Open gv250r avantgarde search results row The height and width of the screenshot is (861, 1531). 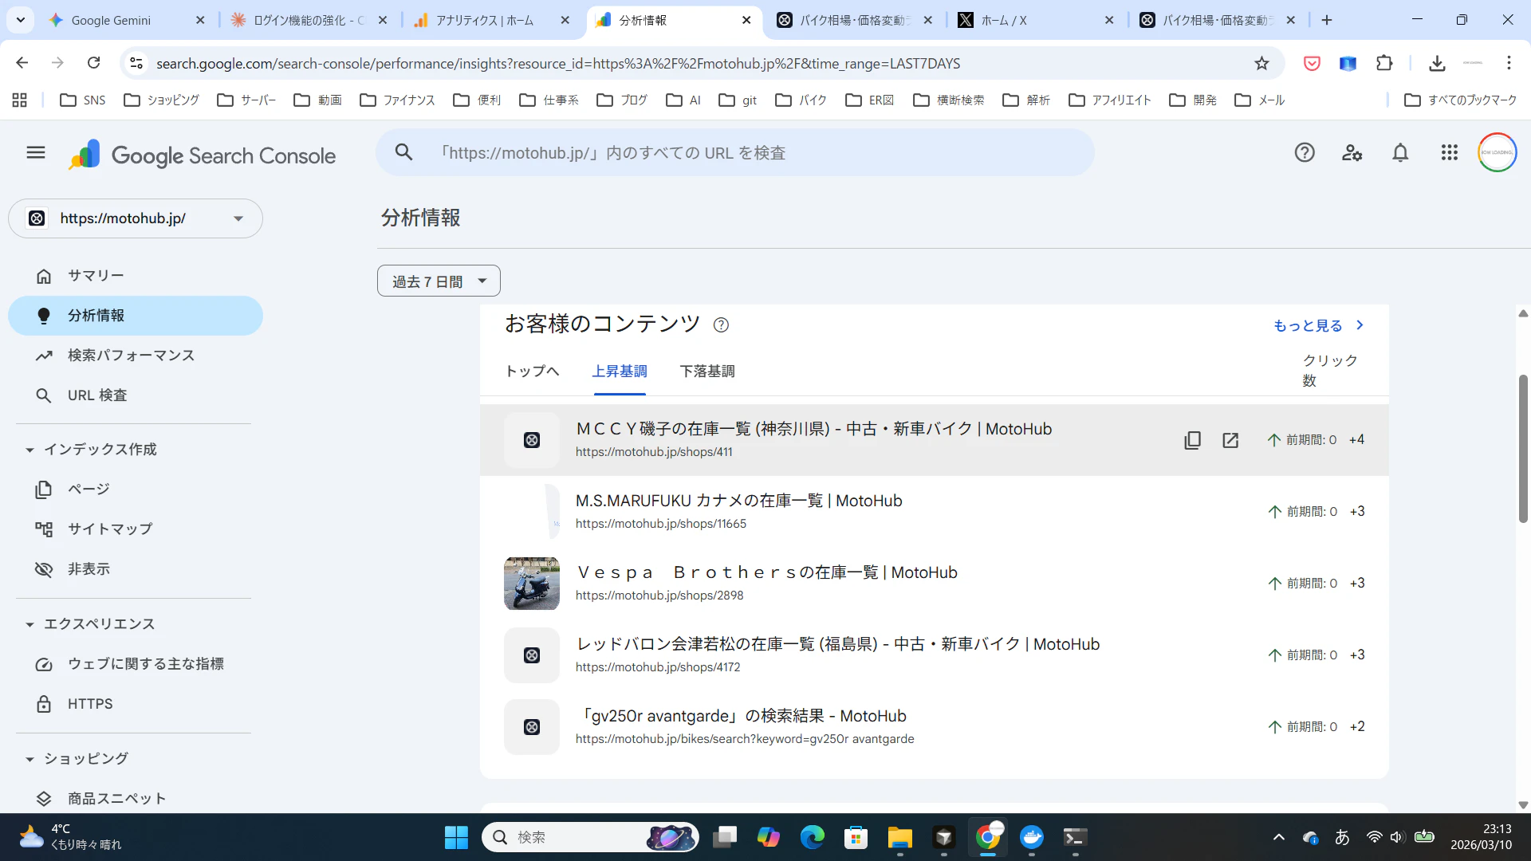point(934,727)
